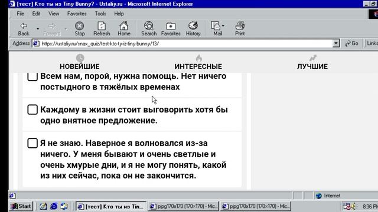Screen dimensions: 378x212
Task: Open the View menu
Action: 54,14
